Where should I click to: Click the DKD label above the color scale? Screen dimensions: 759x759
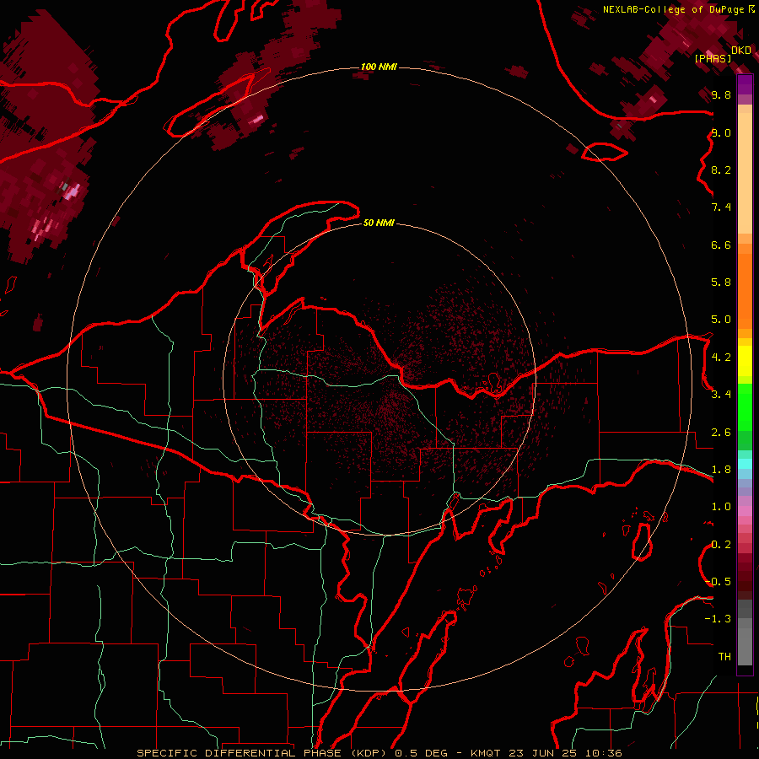(x=741, y=51)
